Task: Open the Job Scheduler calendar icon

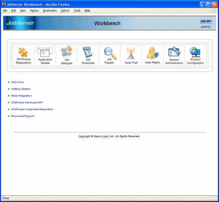Action: pyautogui.click(x=88, y=52)
